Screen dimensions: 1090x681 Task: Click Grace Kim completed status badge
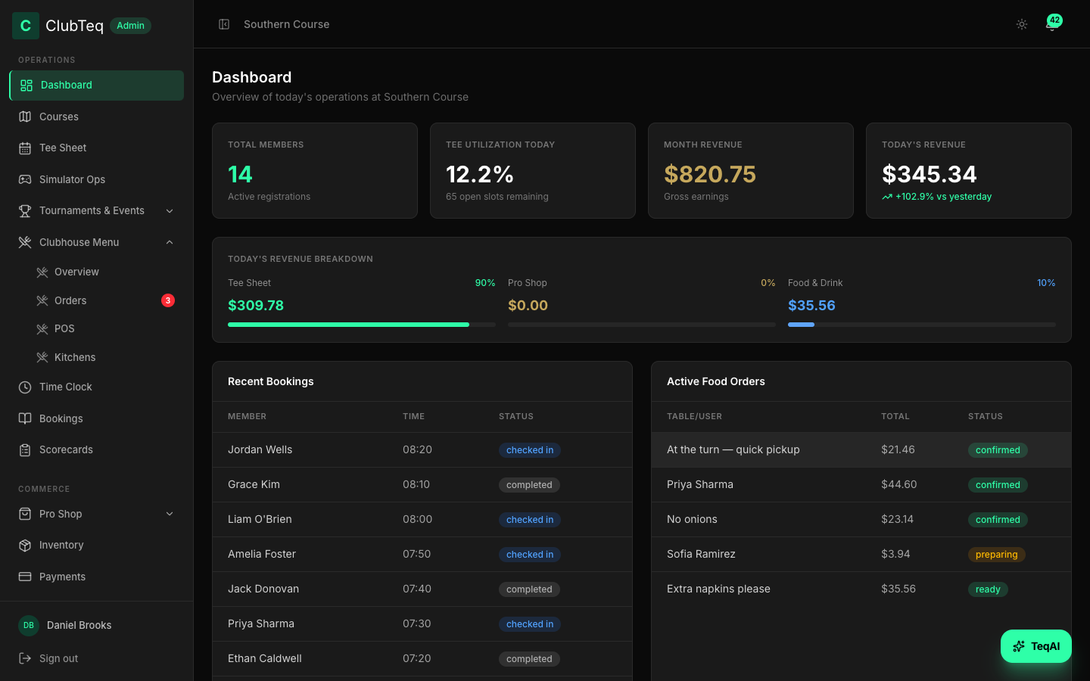tap(529, 485)
